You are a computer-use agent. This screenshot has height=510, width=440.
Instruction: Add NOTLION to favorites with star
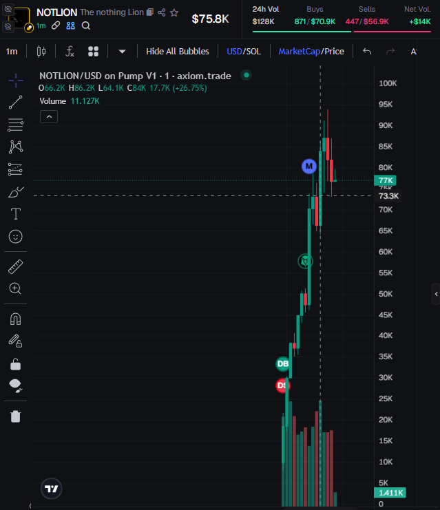[174, 12]
